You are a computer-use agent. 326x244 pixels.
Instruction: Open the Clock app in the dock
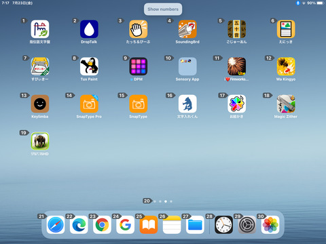point(223,225)
